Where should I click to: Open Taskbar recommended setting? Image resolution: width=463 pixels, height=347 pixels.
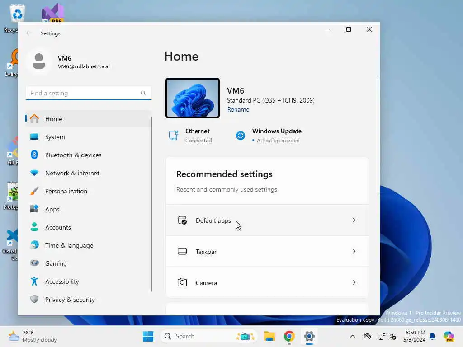[267, 251]
